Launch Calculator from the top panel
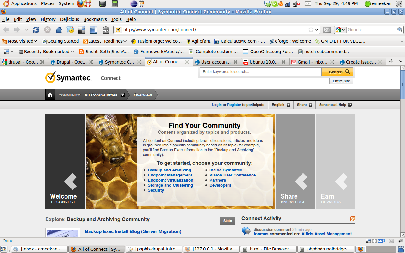The width and height of the screenshot is (405, 253). (115, 3)
